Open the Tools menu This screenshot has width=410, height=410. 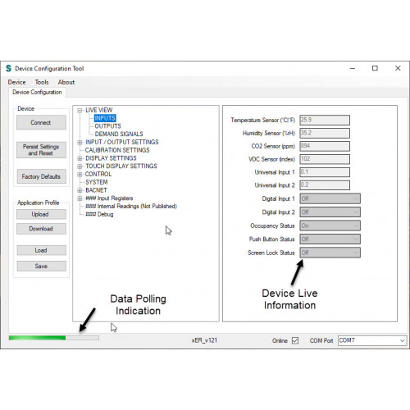(x=42, y=82)
